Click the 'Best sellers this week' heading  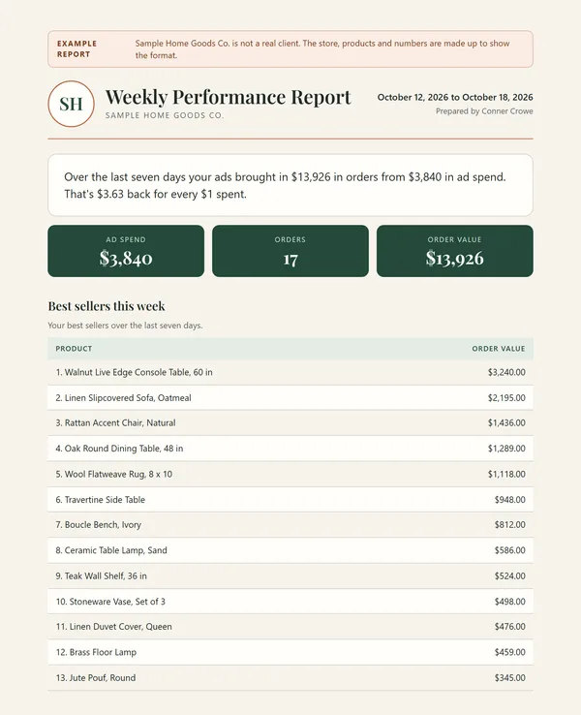107,306
